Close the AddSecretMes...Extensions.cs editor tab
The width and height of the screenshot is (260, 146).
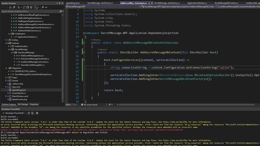click(152, 3)
